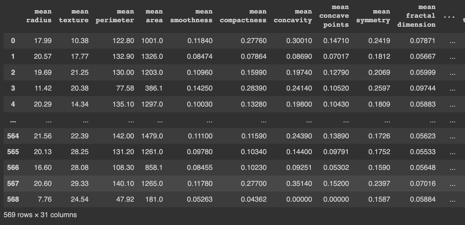The width and height of the screenshot is (465, 225).
Task: Click mean smoothness value 0.05263
Action: click(200, 199)
